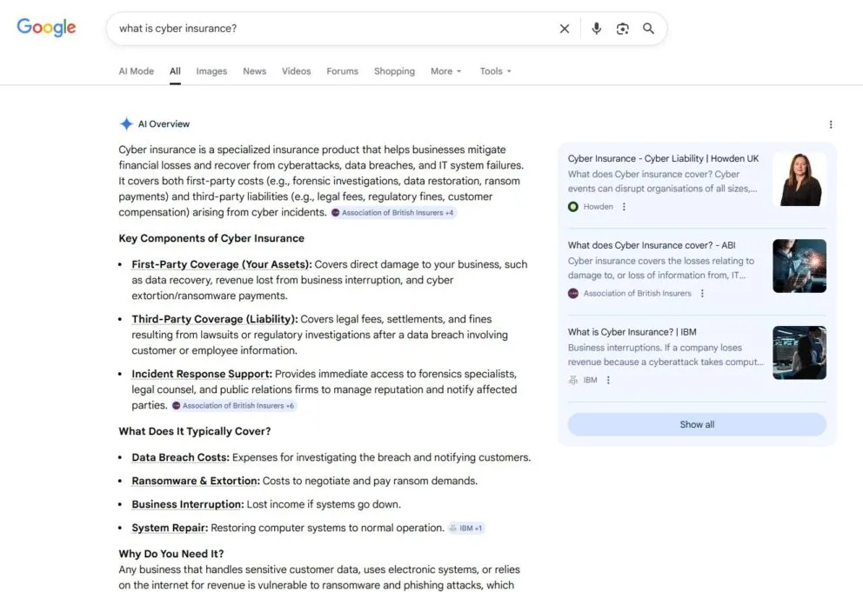Open the Tools dropdown
863x592 pixels.
pyautogui.click(x=494, y=71)
